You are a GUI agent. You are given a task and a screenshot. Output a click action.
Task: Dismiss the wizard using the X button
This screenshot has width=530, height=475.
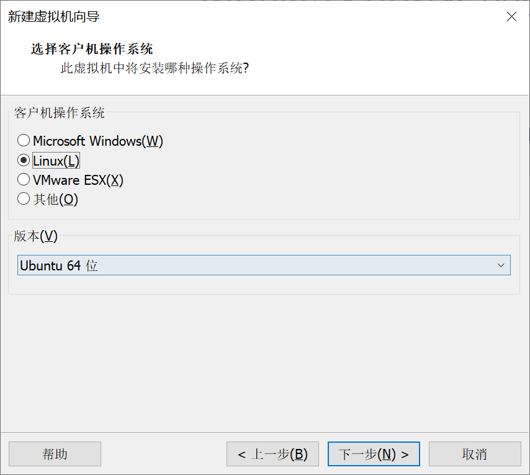[511, 17]
